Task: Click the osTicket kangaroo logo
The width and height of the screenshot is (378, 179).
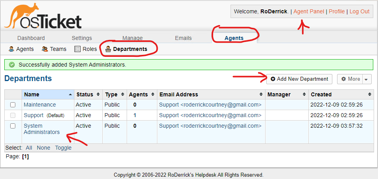Action: tap(42, 16)
